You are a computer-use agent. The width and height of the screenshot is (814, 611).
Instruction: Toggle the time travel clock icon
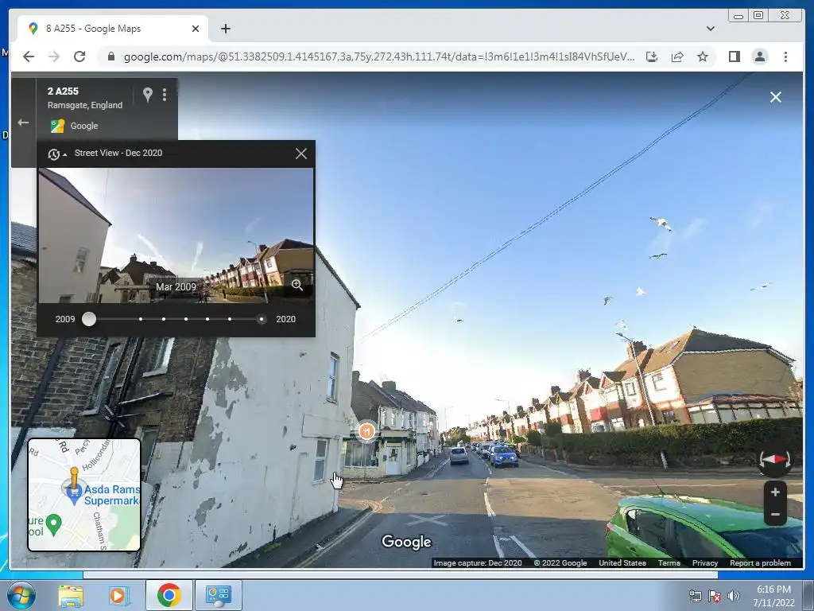pyautogui.click(x=56, y=154)
